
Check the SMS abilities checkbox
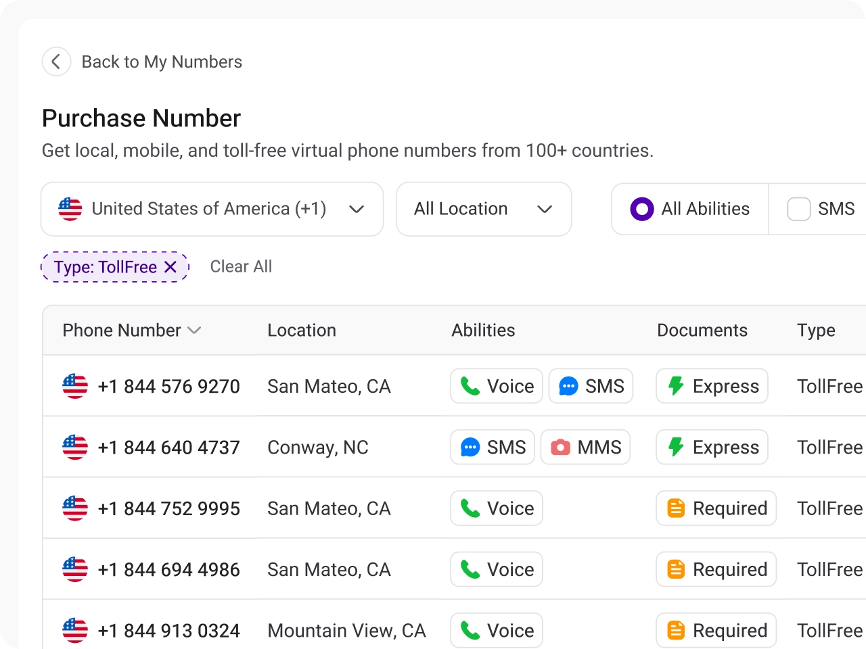[x=798, y=209]
